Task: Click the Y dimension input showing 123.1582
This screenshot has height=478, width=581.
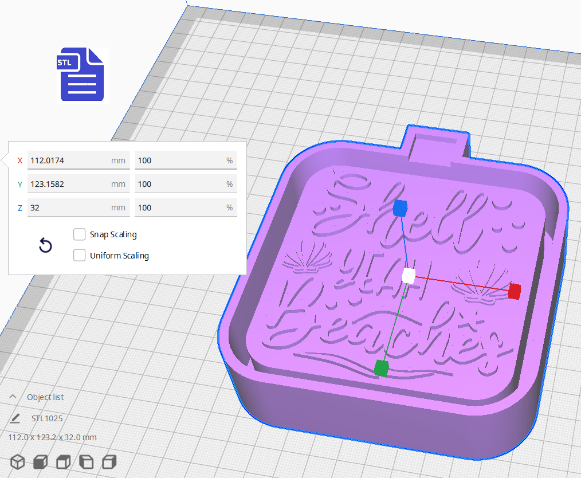Action: click(x=78, y=184)
